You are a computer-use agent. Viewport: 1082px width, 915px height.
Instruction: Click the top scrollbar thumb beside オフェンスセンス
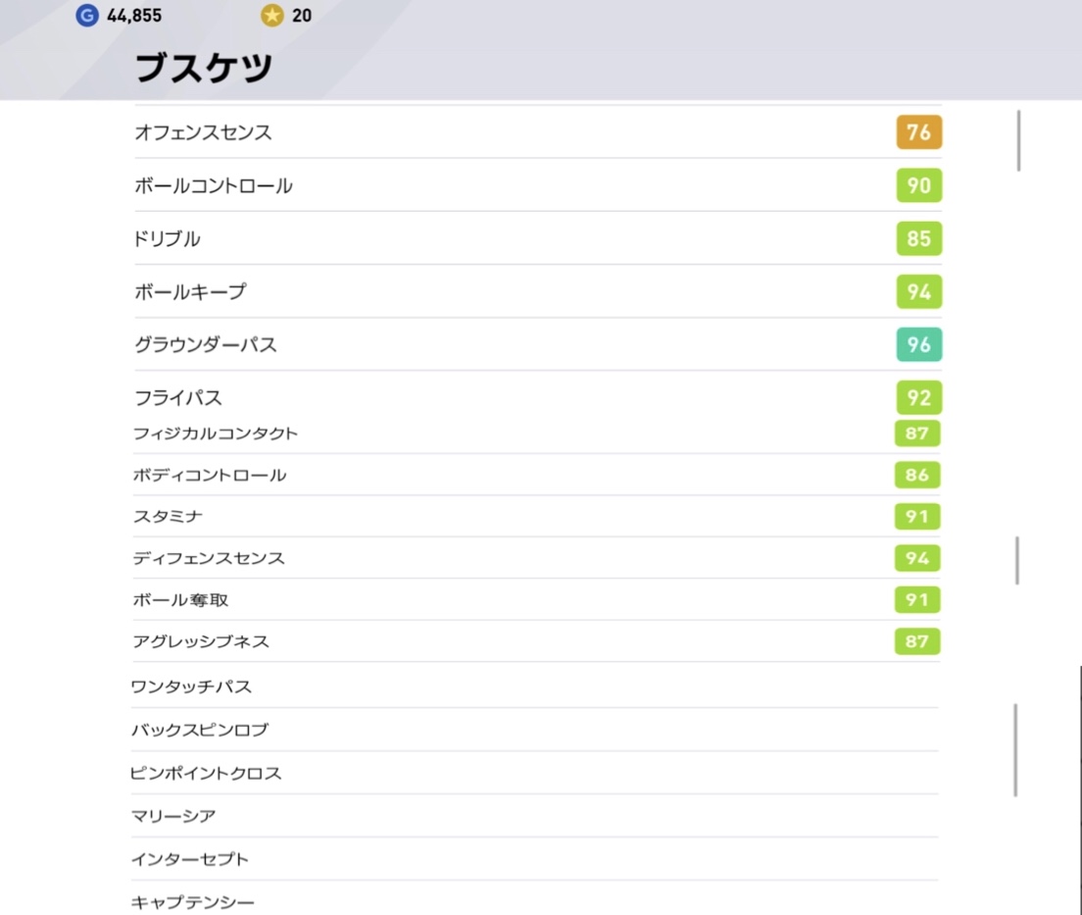[1018, 140]
